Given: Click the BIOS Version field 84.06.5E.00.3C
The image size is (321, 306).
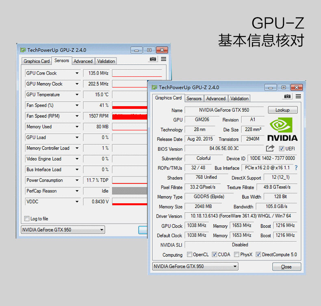Looking at the screenshot, I should pyautogui.click(x=224, y=148).
